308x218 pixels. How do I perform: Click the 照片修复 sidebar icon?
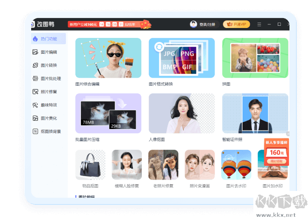point(35,92)
